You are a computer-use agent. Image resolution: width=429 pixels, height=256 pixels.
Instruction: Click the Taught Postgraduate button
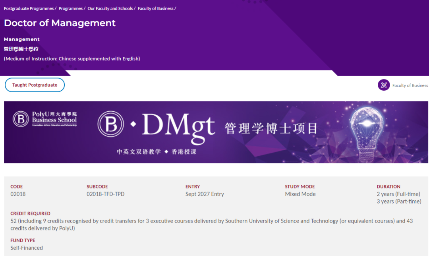pyautogui.click(x=35, y=85)
